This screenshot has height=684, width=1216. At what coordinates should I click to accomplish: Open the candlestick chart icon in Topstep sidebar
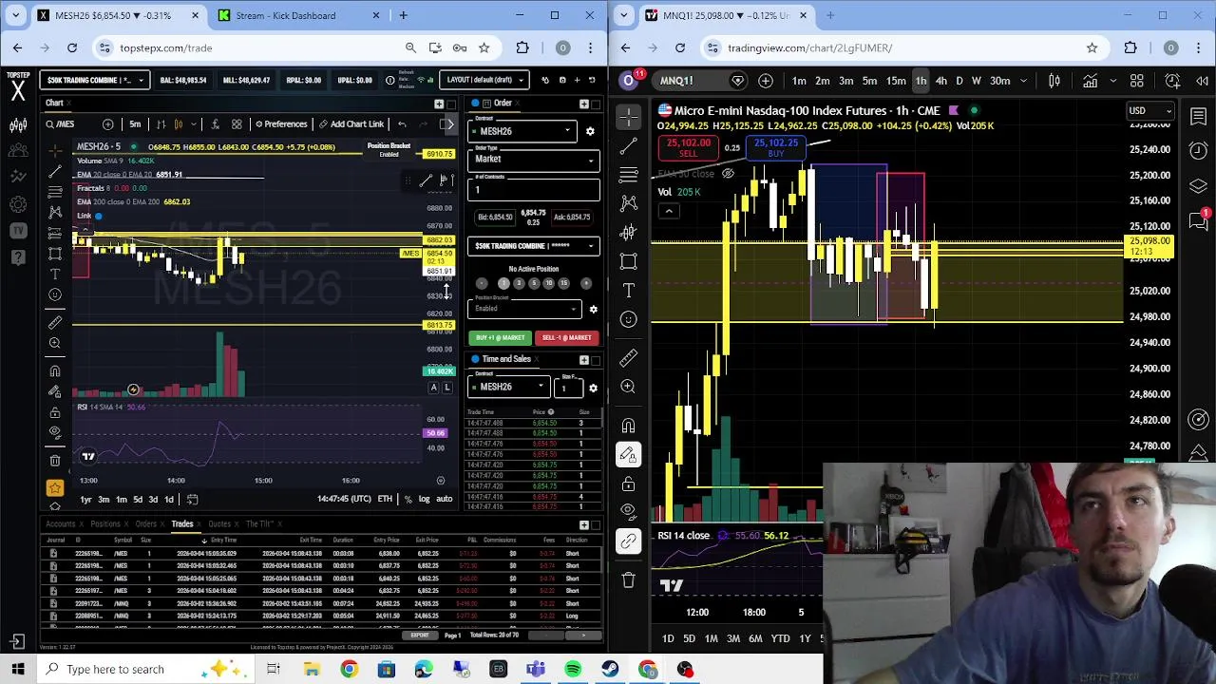click(x=18, y=124)
